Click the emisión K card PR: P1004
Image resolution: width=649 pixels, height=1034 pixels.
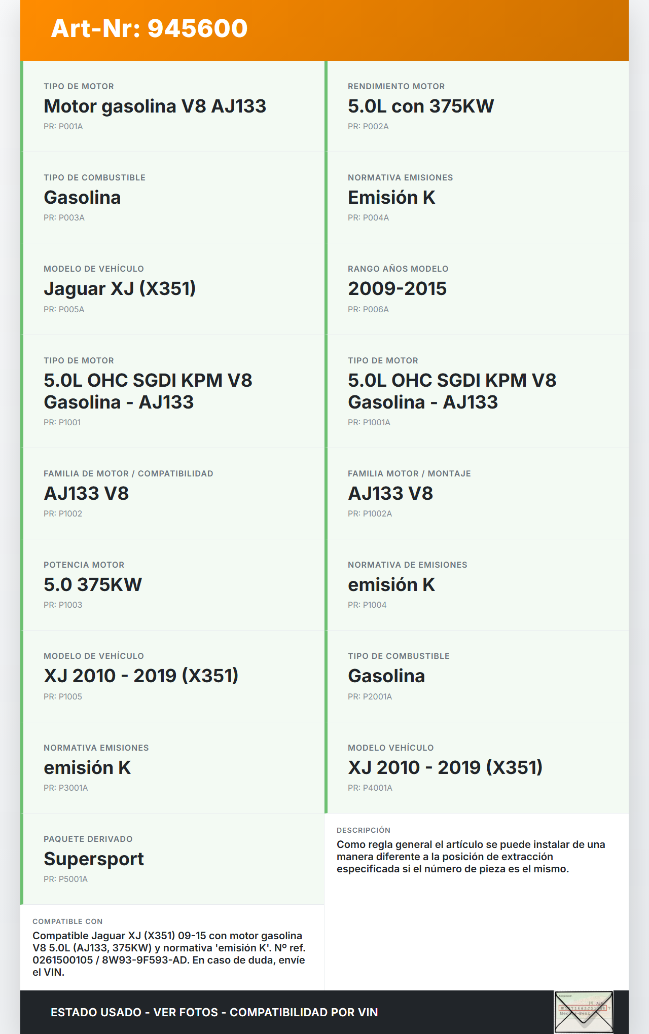477,585
